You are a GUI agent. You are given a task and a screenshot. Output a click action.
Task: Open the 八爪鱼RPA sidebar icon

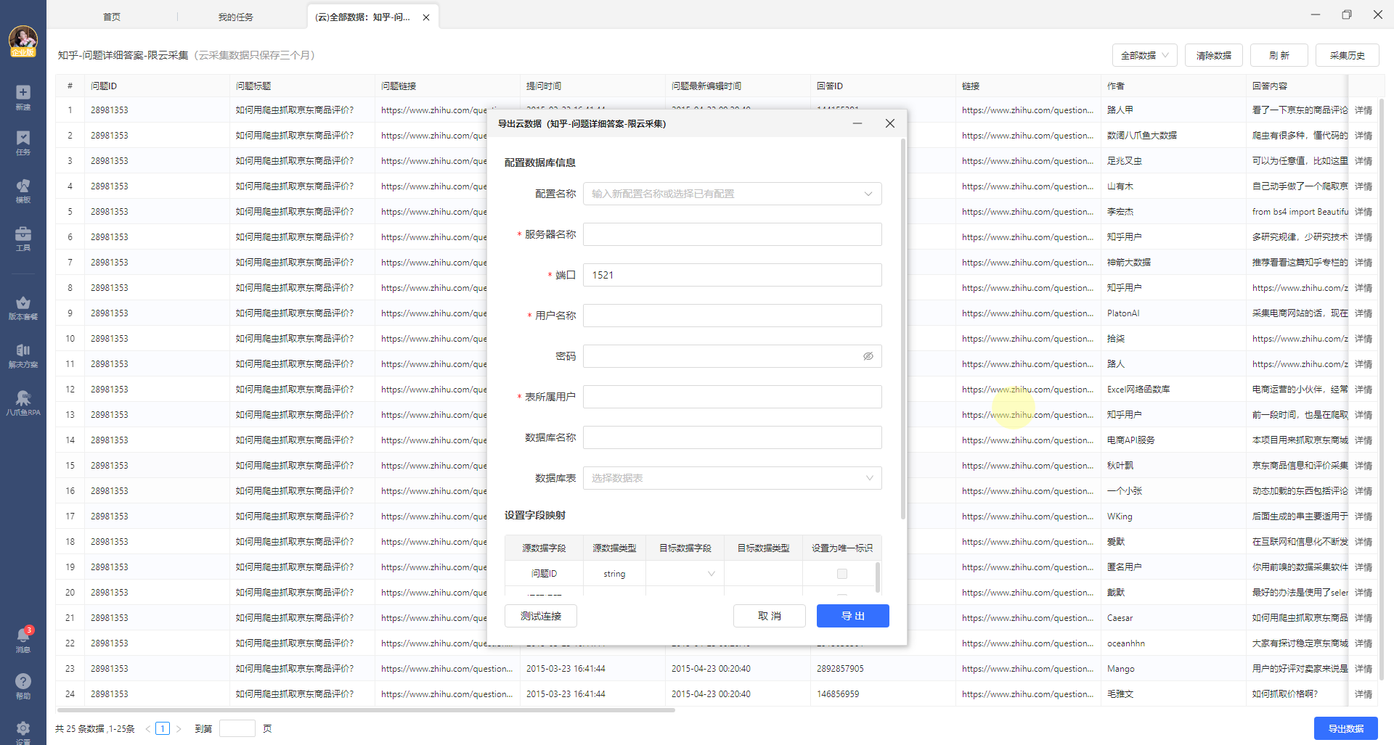tap(23, 403)
